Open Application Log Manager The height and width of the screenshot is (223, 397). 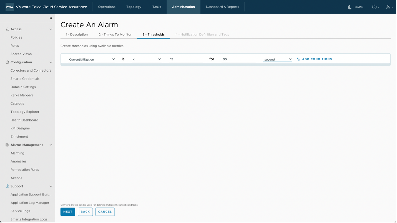tap(30, 203)
